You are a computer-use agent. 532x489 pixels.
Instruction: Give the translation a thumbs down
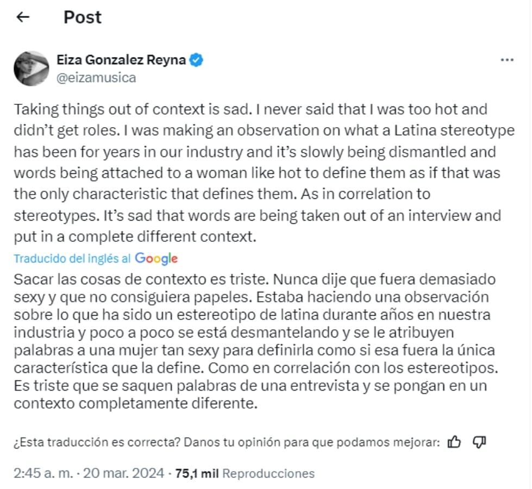tap(479, 443)
